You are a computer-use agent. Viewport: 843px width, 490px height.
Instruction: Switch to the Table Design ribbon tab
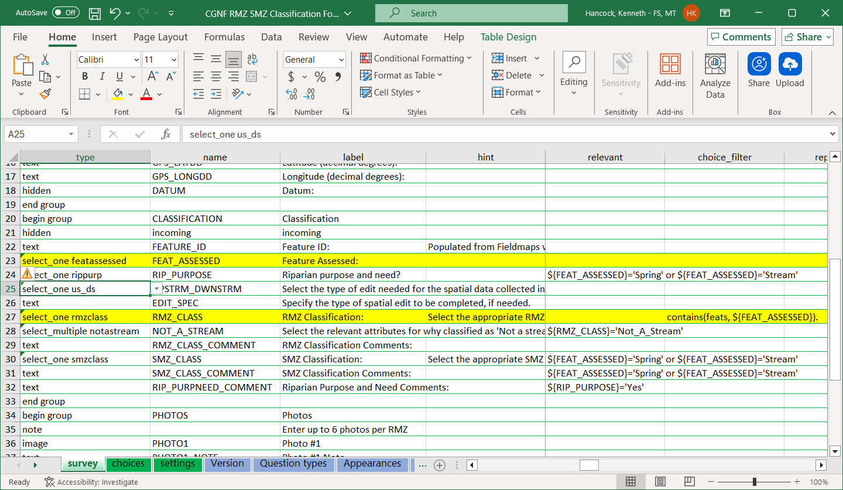coord(508,36)
